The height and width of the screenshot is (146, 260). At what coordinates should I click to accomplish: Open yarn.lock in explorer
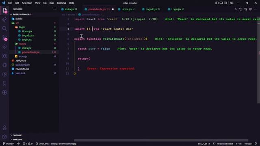coord(20,73)
